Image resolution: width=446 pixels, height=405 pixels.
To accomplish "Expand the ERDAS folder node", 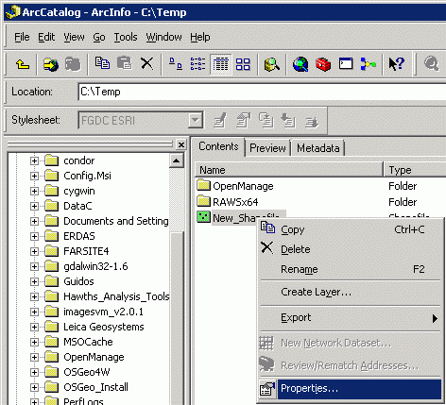I will (34, 236).
